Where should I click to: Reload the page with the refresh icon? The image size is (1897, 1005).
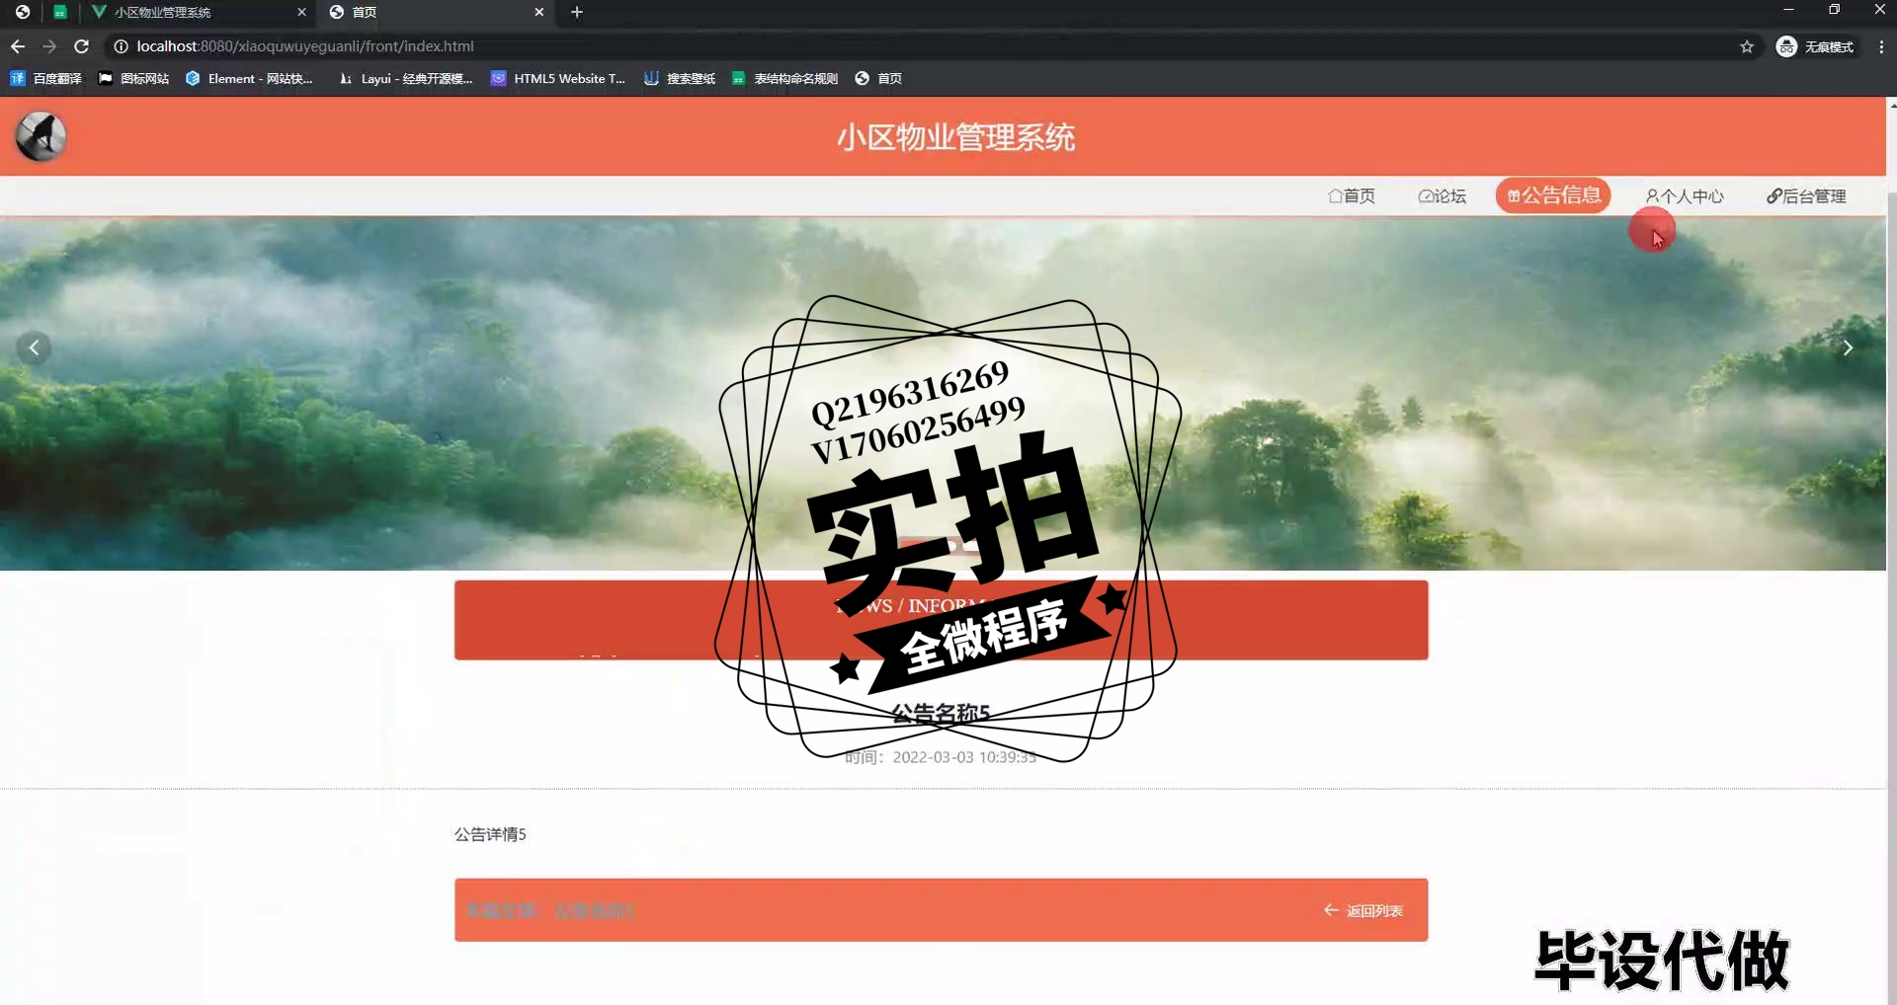click(x=82, y=46)
